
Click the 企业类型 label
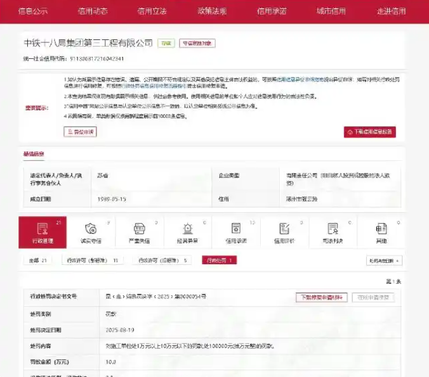point(229,176)
